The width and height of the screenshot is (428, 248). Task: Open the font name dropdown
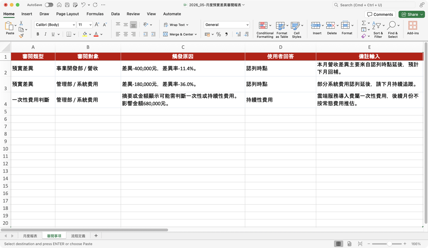point(74,25)
